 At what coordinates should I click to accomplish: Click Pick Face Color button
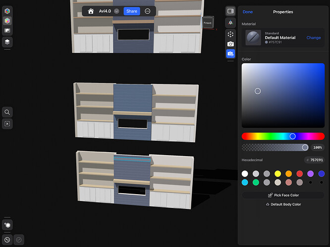coord(283,195)
